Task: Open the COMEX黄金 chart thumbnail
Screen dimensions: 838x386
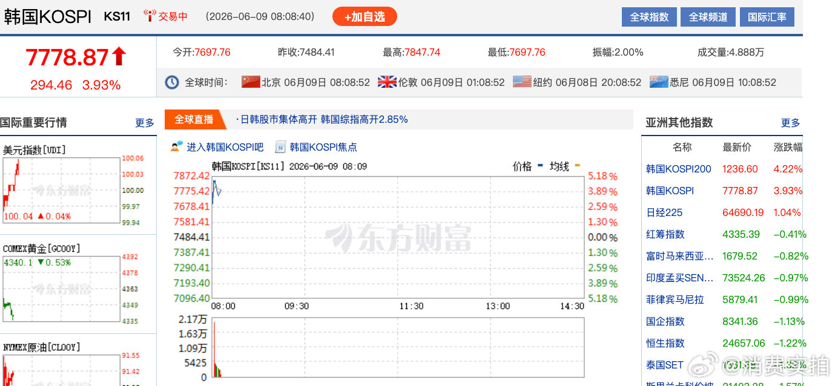Action: tap(61, 290)
